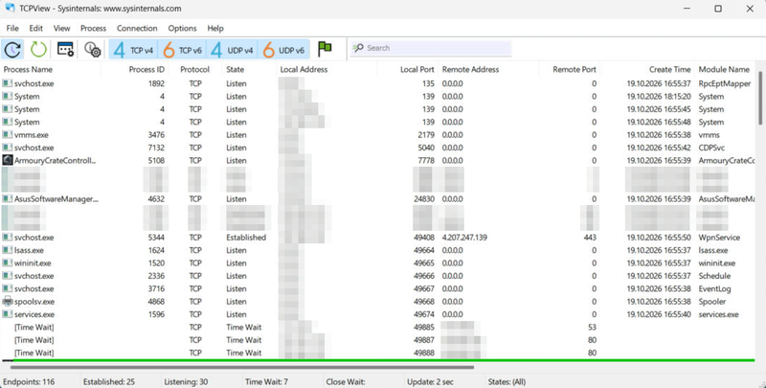
Task: Click icon of svchost.exe PID 5344 row
Action: (8, 238)
